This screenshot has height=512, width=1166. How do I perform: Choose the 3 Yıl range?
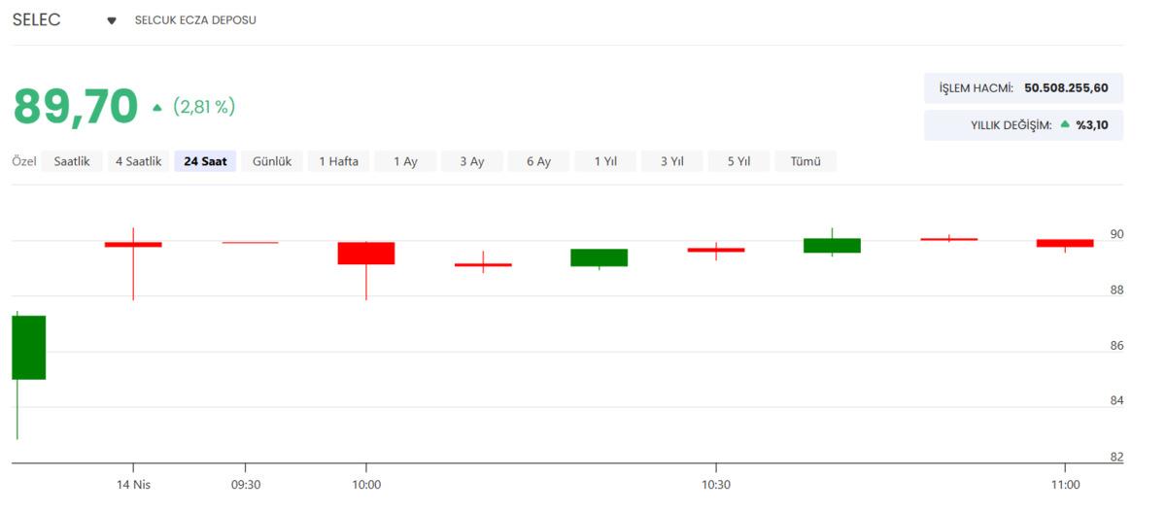coord(671,161)
